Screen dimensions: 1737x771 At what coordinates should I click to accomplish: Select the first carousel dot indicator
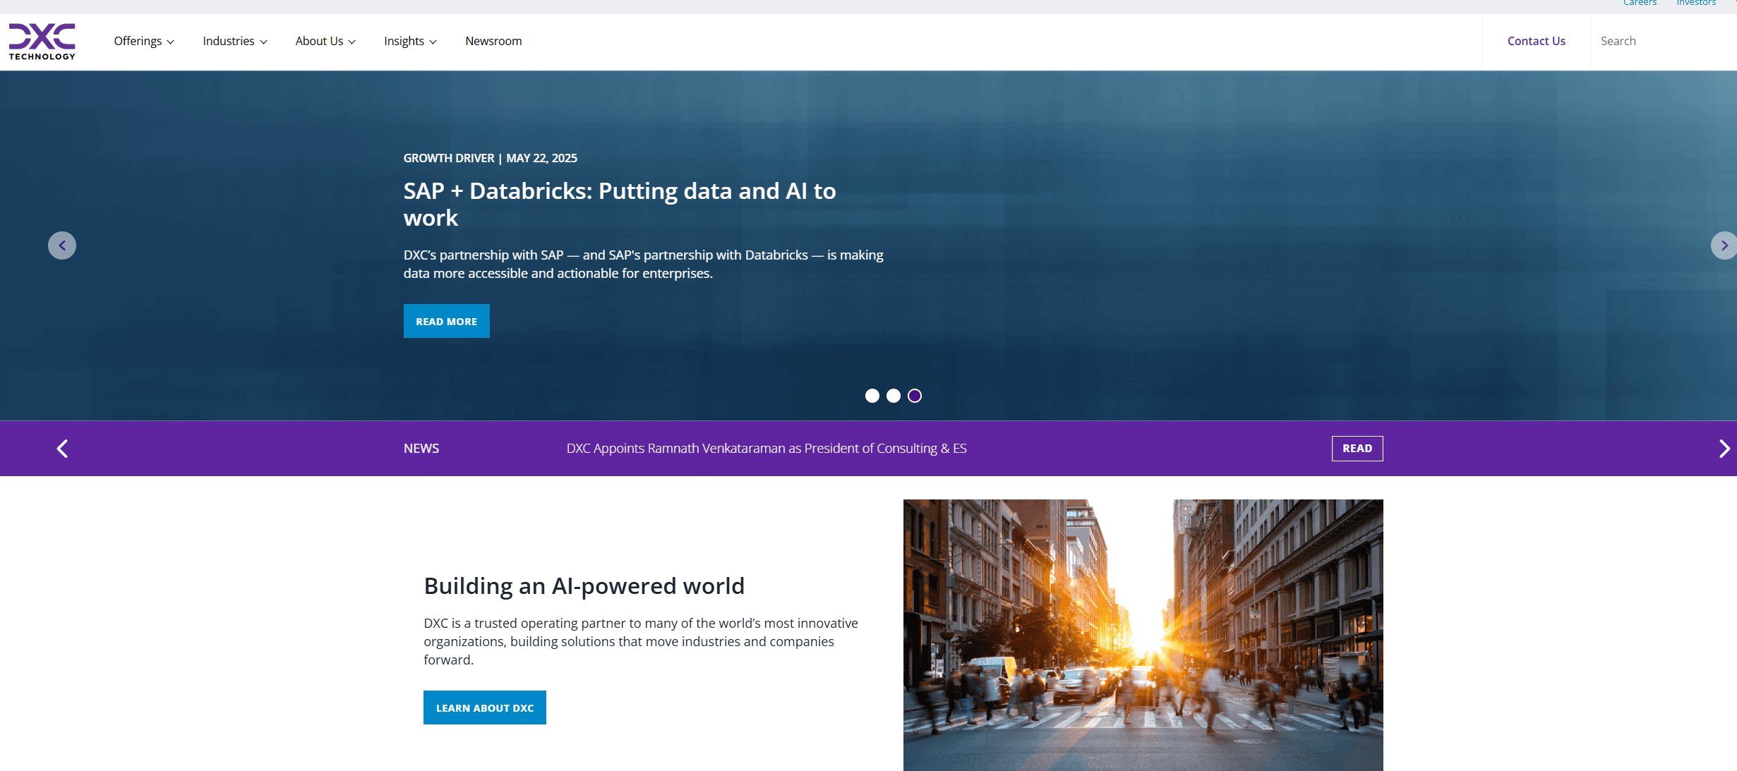(872, 396)
